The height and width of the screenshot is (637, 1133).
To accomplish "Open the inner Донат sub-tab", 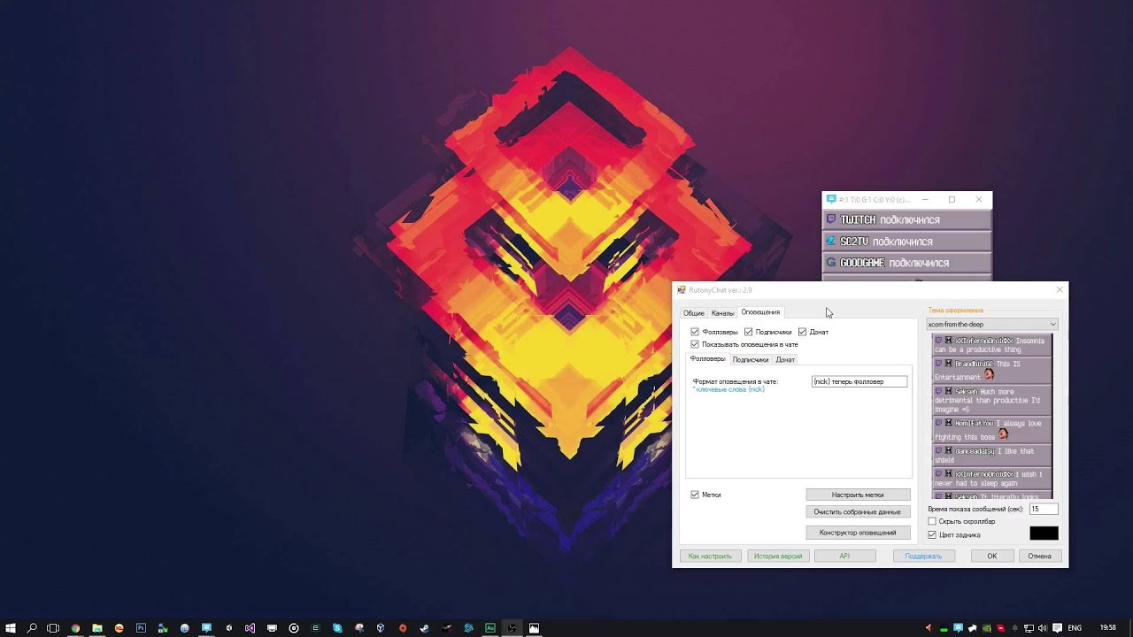I will pyautogui.click(x=785, y=360).
